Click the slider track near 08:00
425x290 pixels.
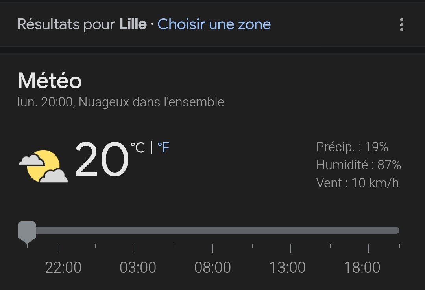coord(213,230)
